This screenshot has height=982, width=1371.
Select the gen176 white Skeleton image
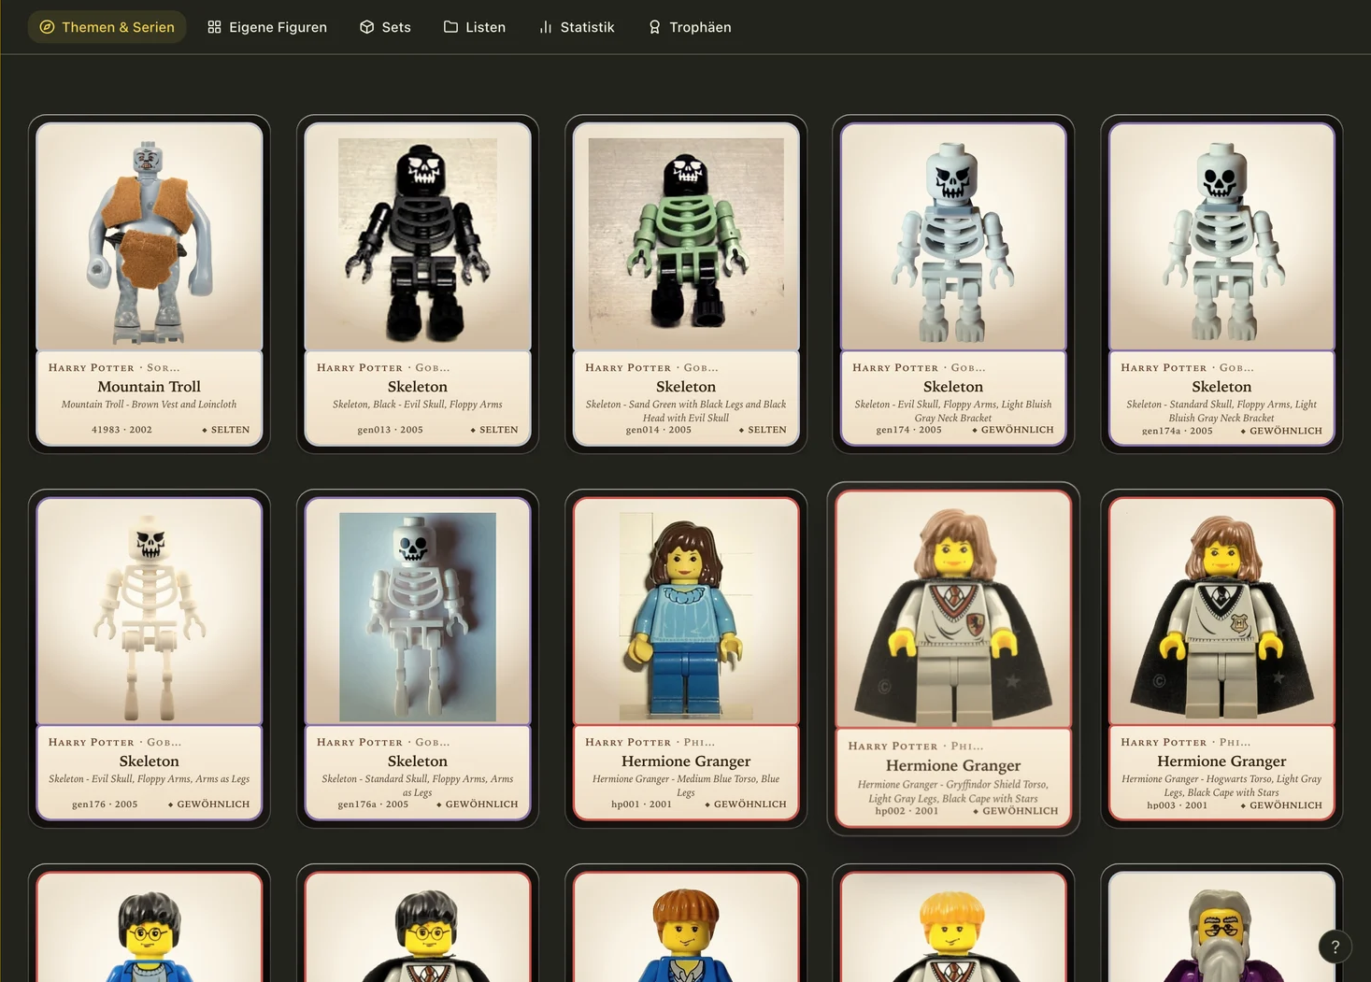tap(150, 611)
